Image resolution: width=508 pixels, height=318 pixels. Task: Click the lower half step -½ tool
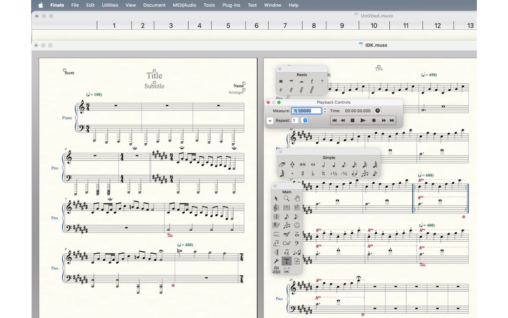pyautogui.click(x=344, y=174)
